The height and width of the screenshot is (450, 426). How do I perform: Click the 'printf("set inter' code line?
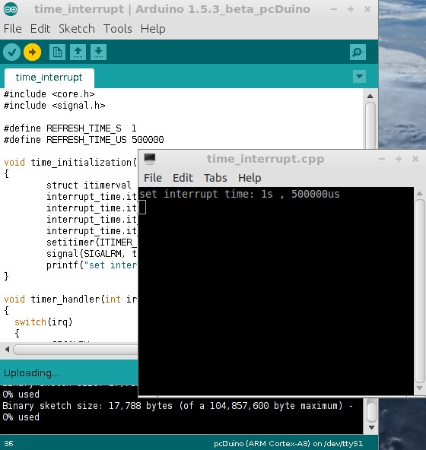(x=92, y=265)
